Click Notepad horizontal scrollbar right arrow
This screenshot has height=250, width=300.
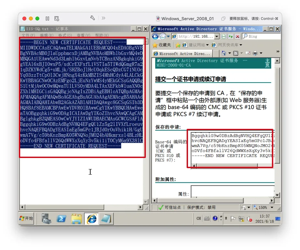141,207
